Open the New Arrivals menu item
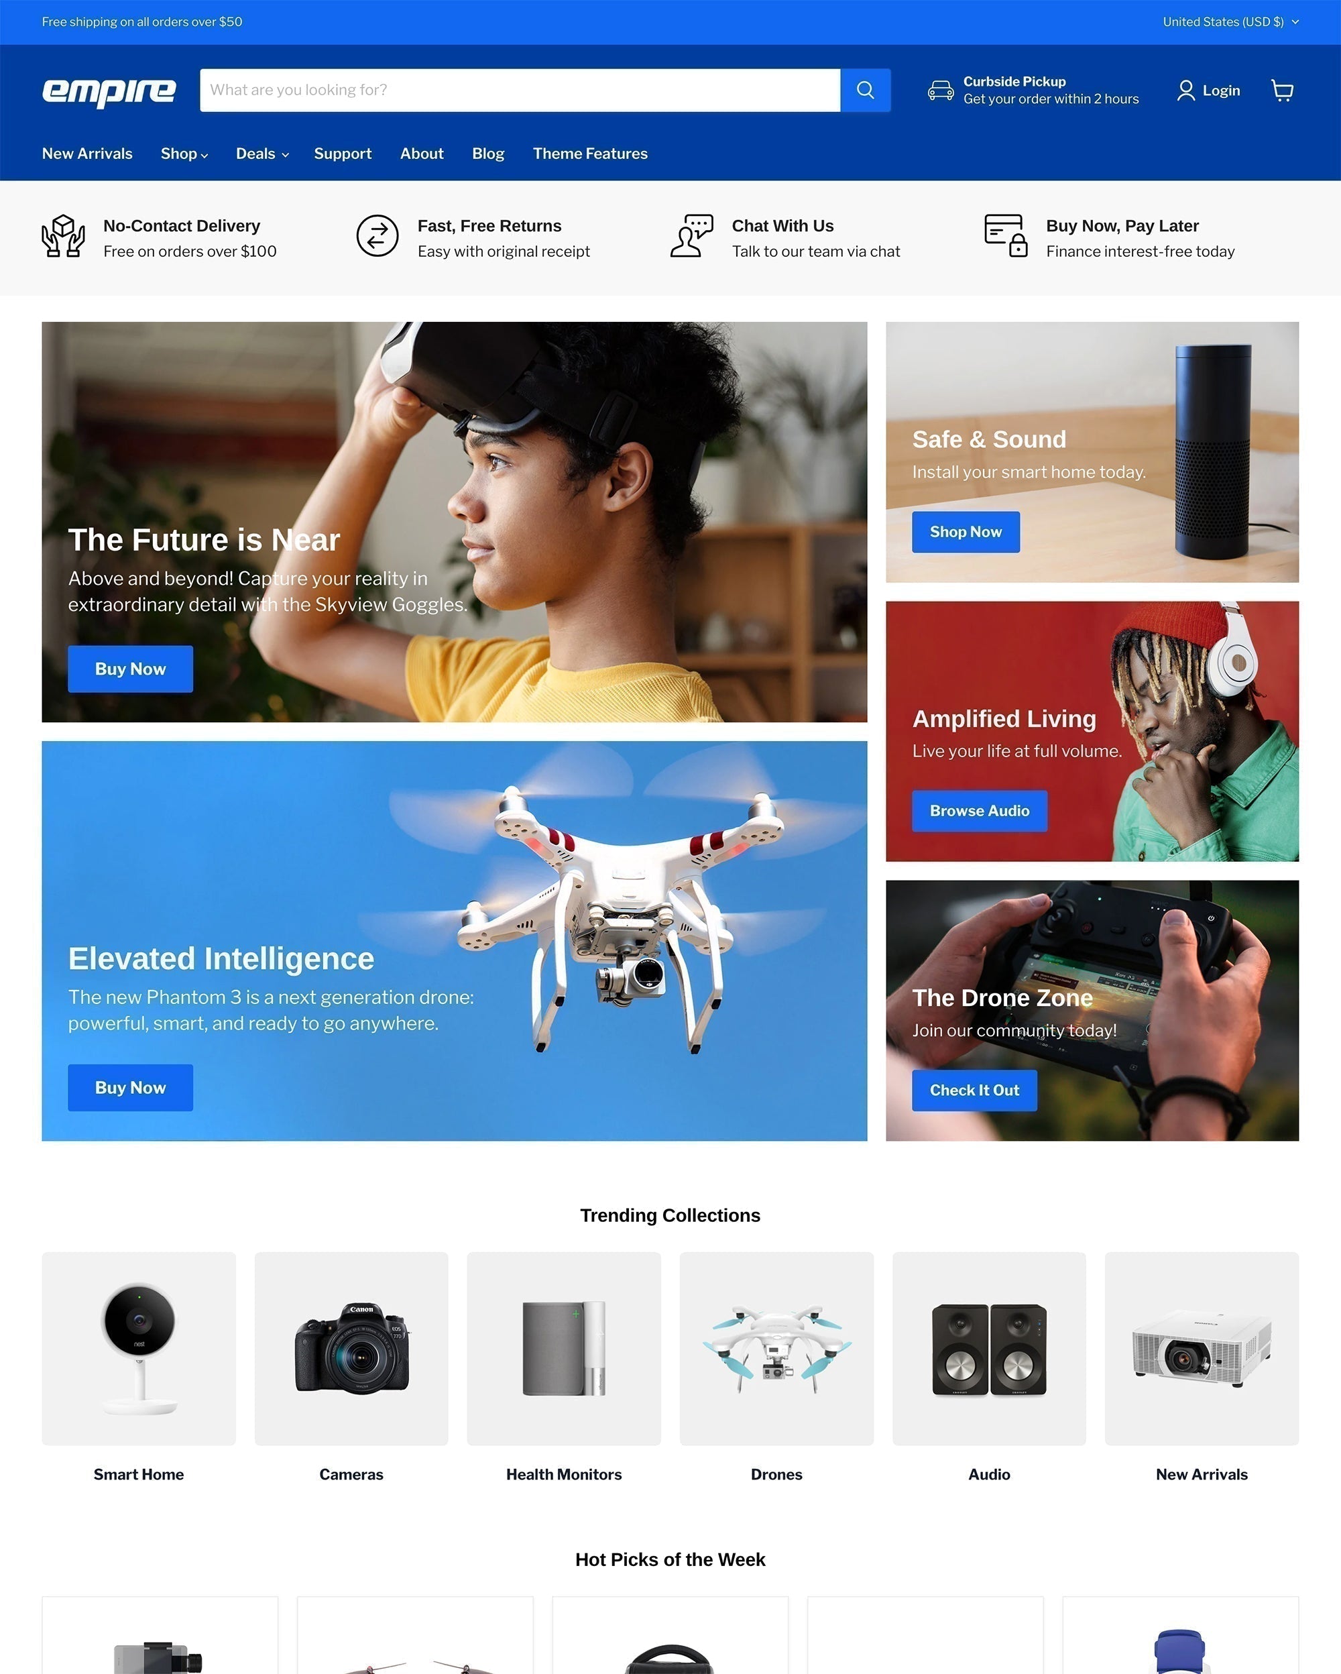1341x1674 pixels. coord(88,154)
